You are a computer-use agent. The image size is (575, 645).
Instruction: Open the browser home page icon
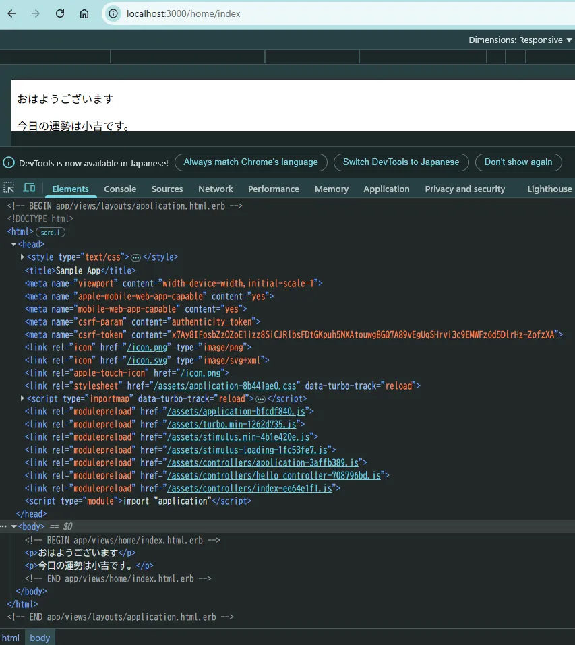pyautogui.click(x=84, y=13)
